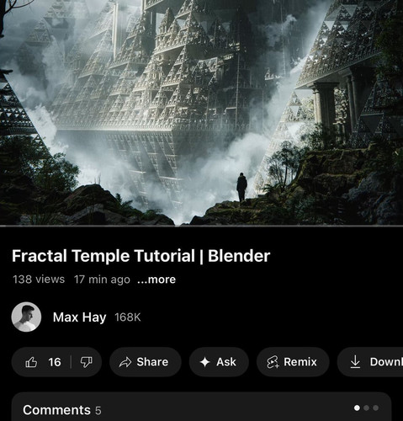Click the thumbs down dislike icon
This screenshot has width=403, height=421.
click(86, 362)
